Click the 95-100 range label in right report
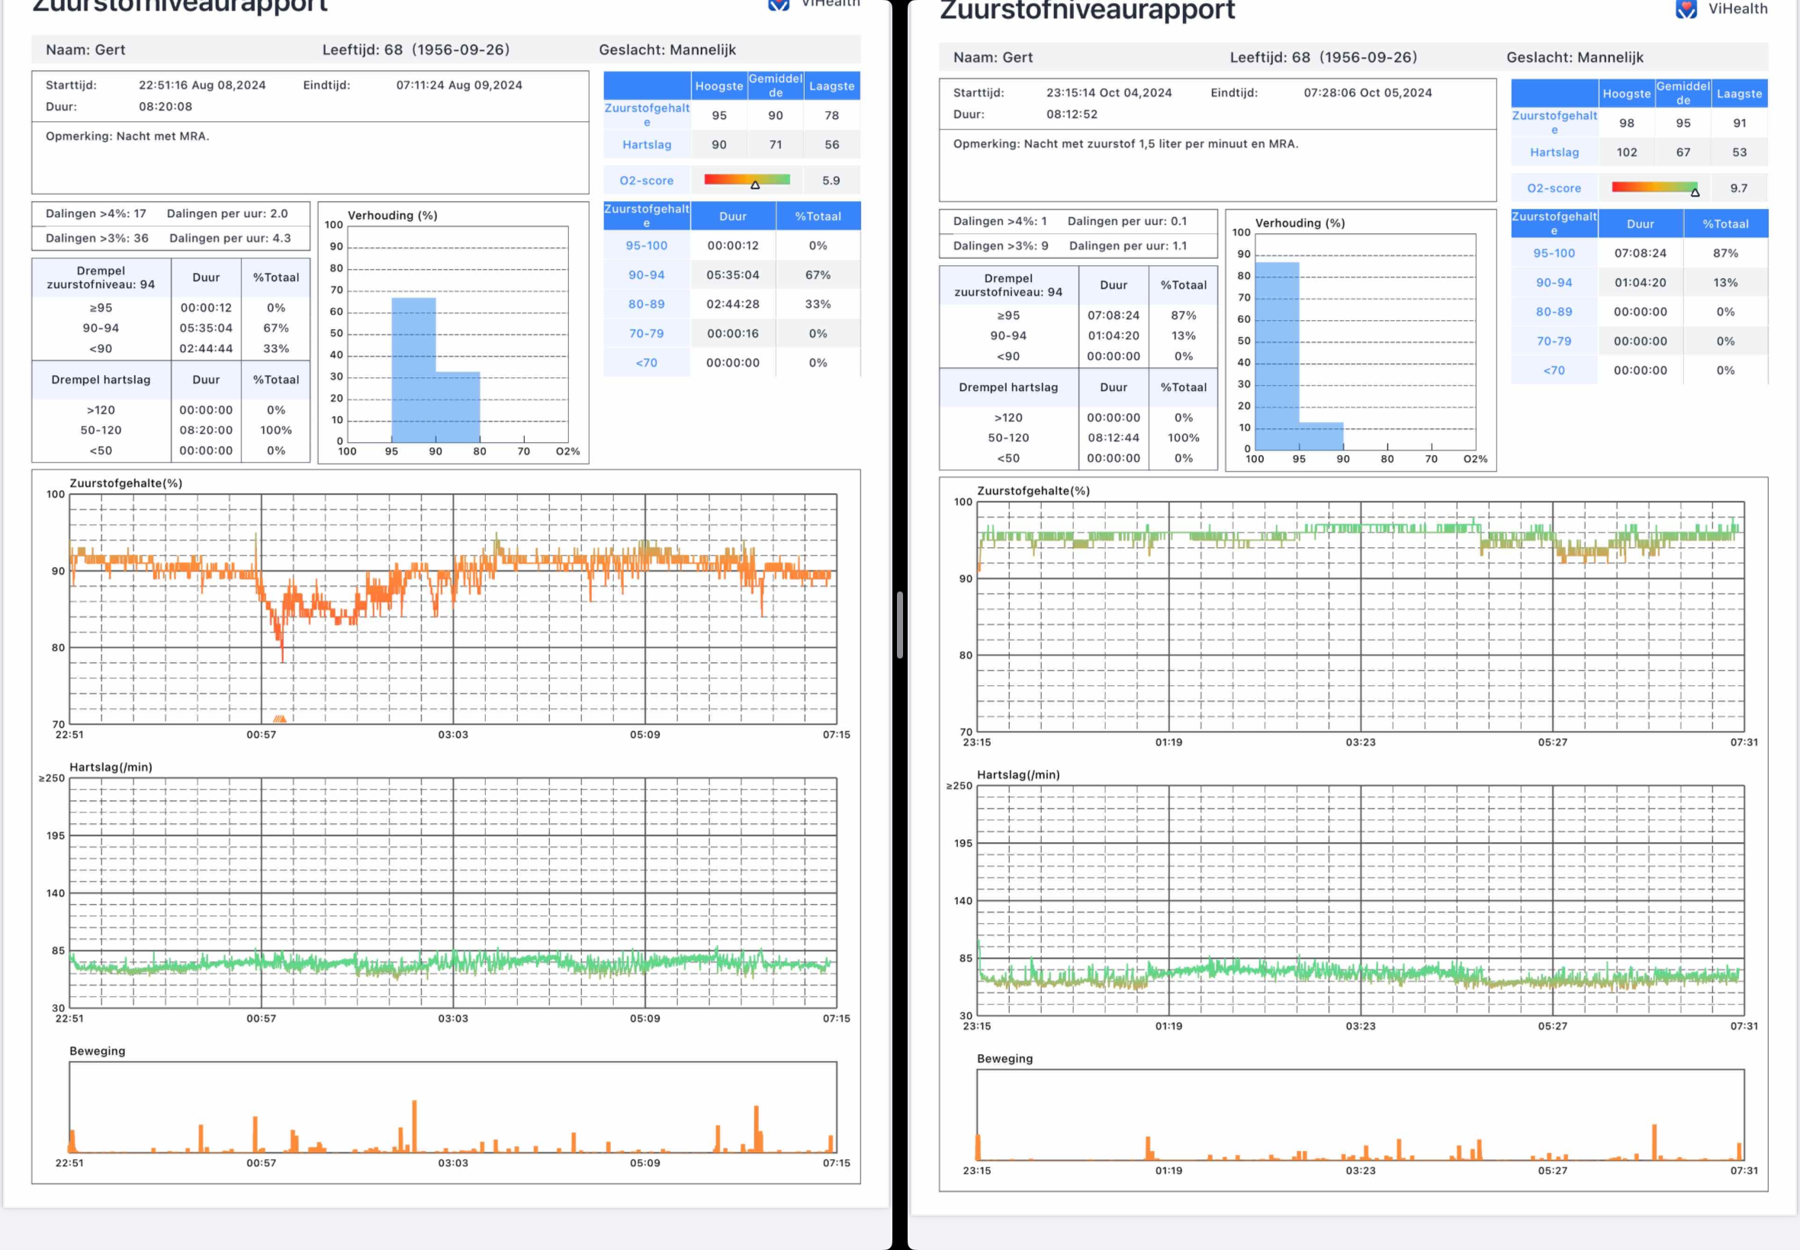This screenshot has height=1250, width=1800. point(1553,253)
